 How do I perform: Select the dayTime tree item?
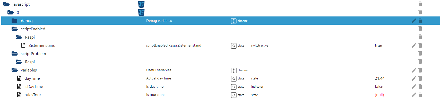(x=32, y=78)
